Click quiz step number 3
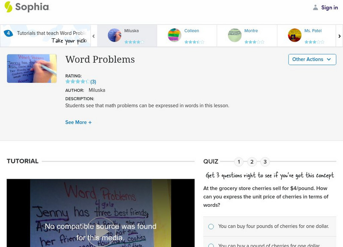The height and width of the screenshot is (247, 343). [265, 162]
